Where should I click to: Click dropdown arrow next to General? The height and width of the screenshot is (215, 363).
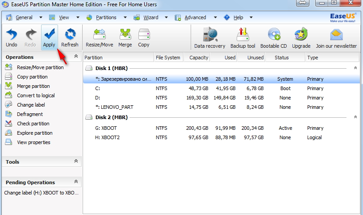[41, 17]
